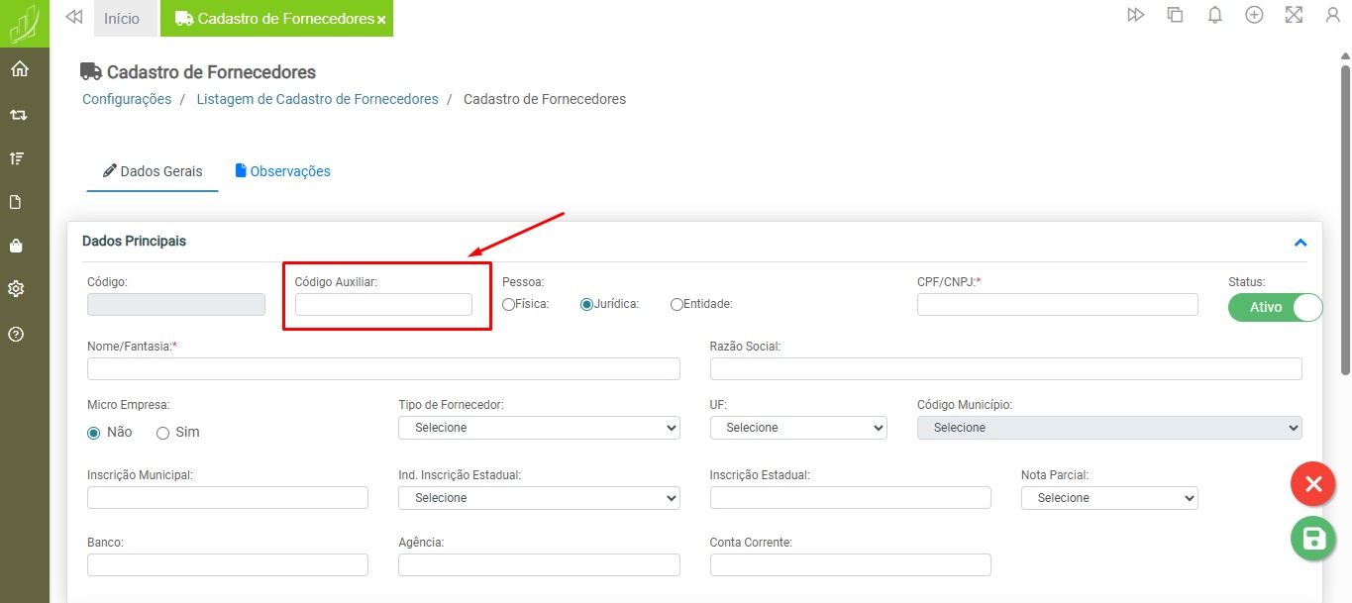Click the Código Auxiliar input field

coord(383,305)
